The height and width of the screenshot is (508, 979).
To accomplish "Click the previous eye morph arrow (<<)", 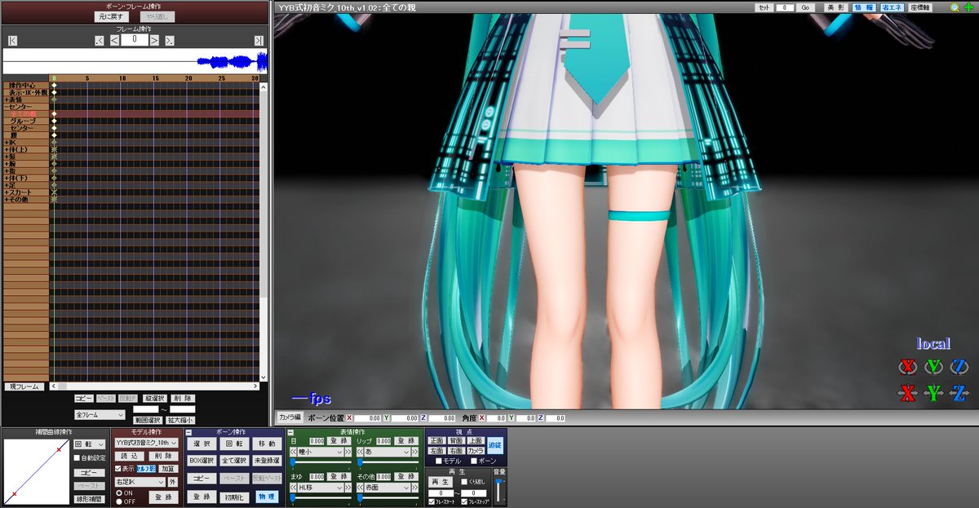I will pyautogui.click(x=295, y=451).
